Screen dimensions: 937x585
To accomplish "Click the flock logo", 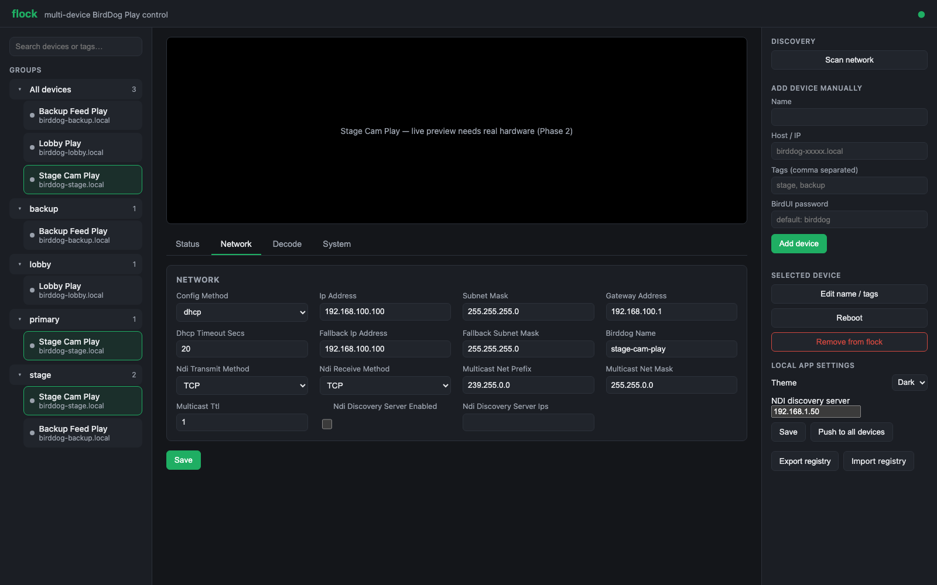I will click(25, 14).
